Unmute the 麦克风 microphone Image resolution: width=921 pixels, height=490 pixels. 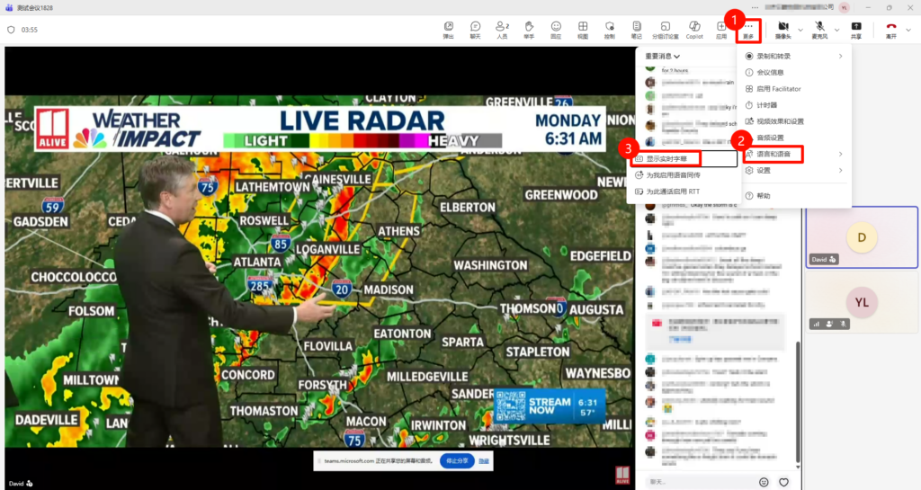tap(819, 30)
